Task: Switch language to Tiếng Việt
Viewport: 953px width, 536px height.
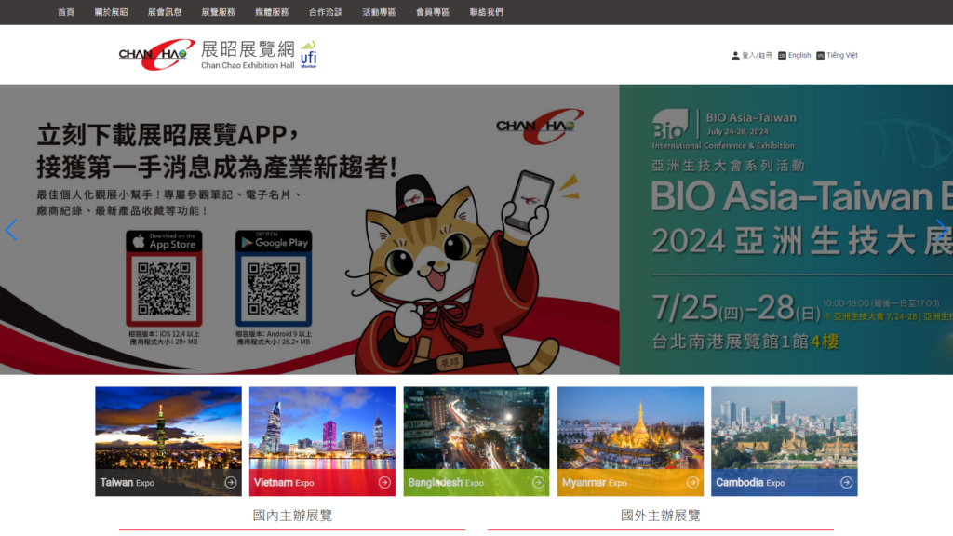Action: [x=841, y=55]
